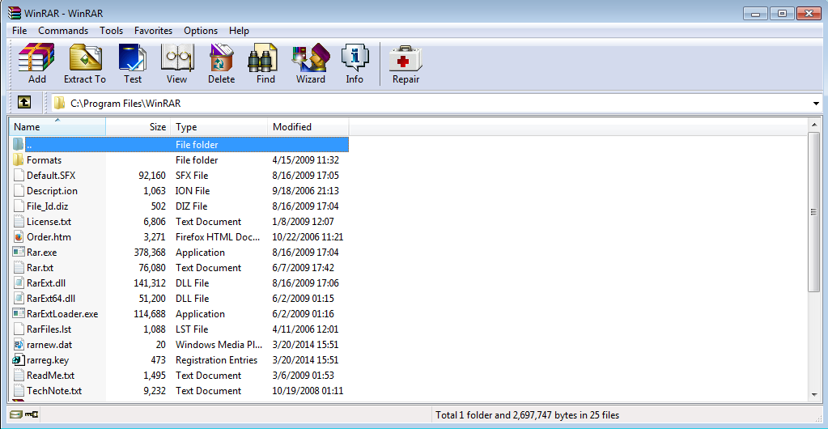Show archive Info

[355, 57]
